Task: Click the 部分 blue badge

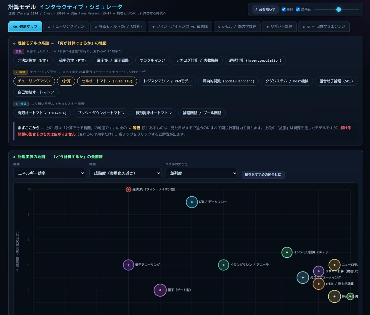Action: pyautogui.click(x=21, y=104)
